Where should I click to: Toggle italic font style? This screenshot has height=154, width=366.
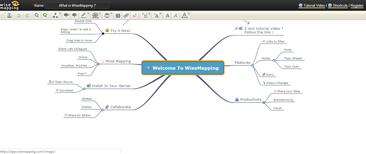pos(176,16)
